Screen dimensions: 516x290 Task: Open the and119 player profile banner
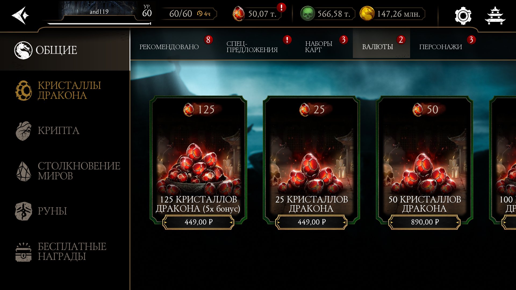[99, 11]
